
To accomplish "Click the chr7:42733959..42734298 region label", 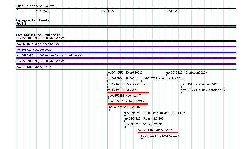I will click(x=35, y=6).
